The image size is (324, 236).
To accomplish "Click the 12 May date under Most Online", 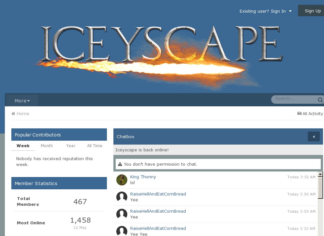I will (80, 228).
